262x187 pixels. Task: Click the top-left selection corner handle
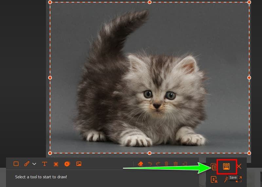click(x=50, y=2)
